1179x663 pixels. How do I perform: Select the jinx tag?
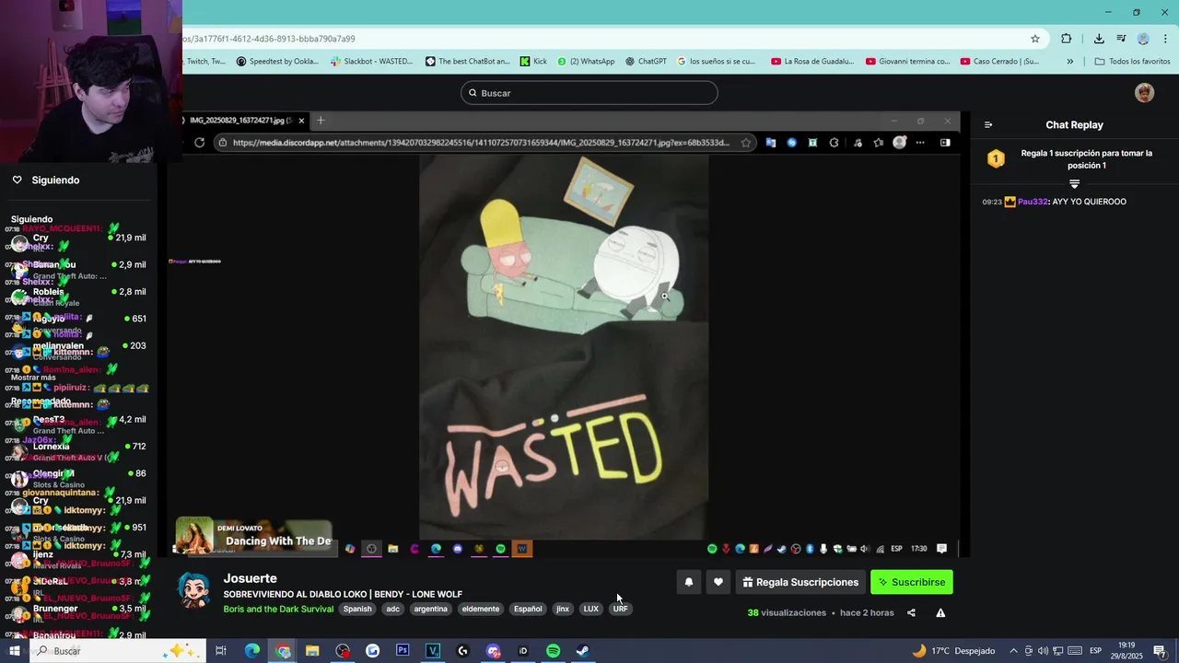563,609
